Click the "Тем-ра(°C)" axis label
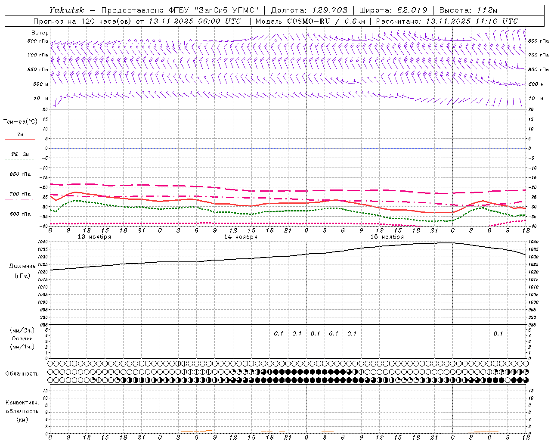Screen dimensions: 551x441 click(x=20, y=122)
